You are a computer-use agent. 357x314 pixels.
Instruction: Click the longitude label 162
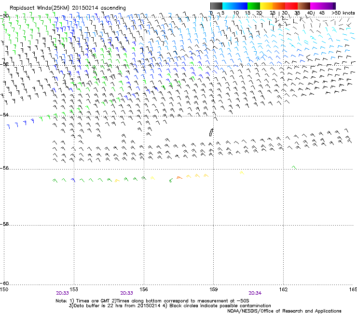point(284,289)
